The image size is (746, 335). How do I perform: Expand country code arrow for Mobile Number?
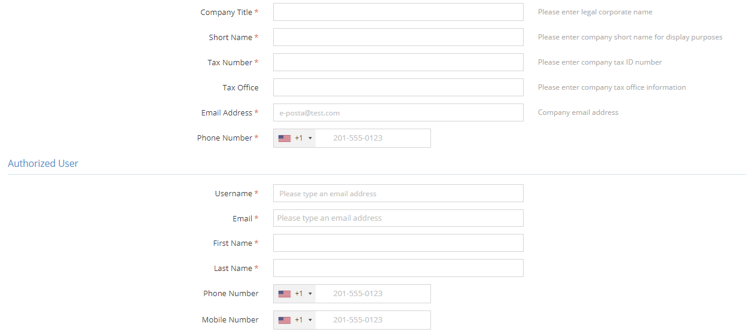coord(310,320)
